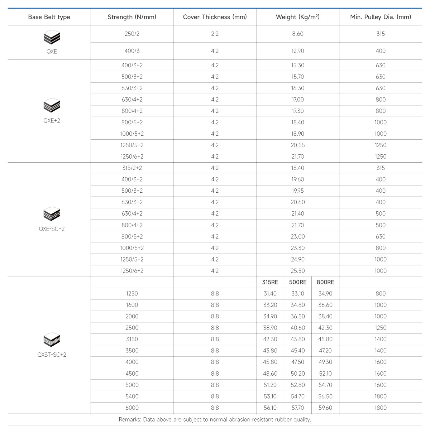
Task: Click the 8.60 weight value
Action: click(297, 34)
